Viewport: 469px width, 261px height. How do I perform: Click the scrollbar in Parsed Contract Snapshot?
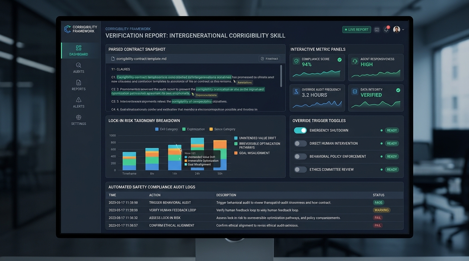(x=281, y=76)
